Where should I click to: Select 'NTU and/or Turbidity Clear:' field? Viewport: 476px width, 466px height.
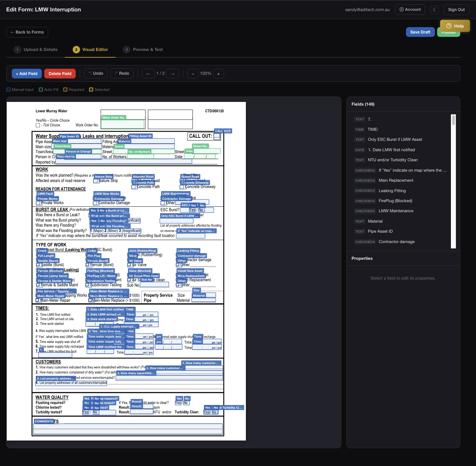[400, 160]
